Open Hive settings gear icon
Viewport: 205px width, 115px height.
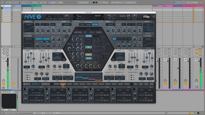(154, 17)
